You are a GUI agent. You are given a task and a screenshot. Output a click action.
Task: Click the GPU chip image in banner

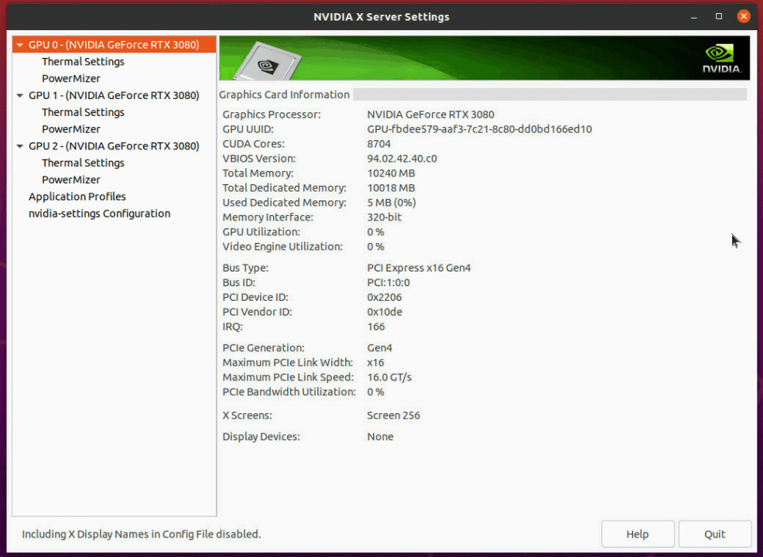click(x=268, y=61)
